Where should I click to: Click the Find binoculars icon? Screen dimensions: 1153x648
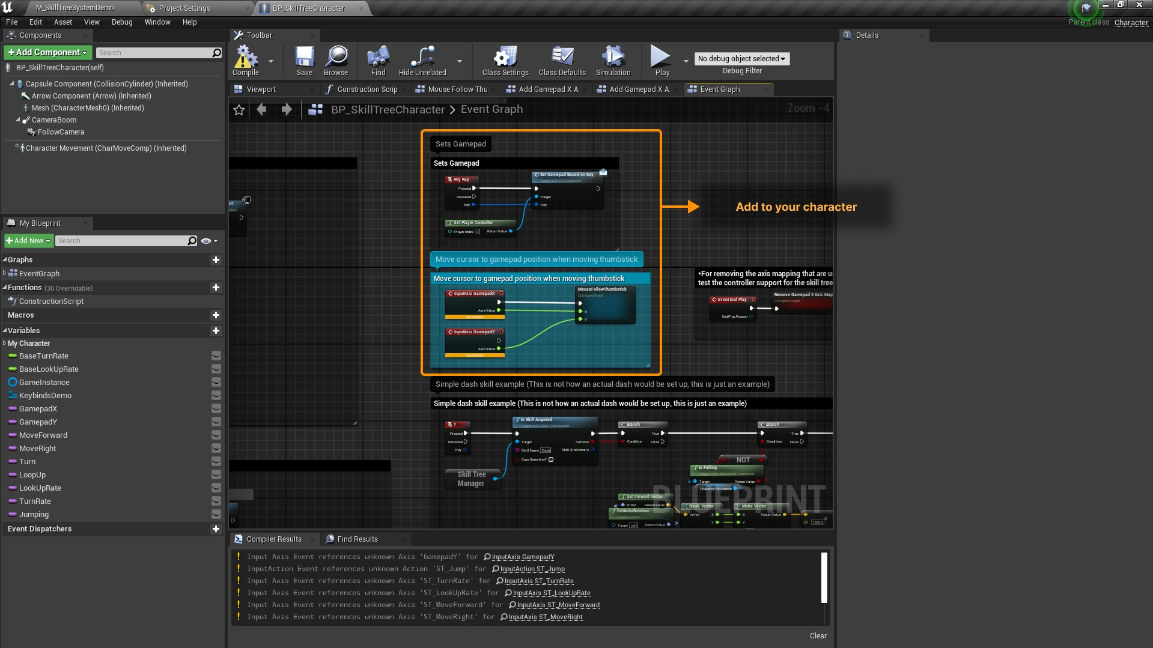[x=378, y=61]
